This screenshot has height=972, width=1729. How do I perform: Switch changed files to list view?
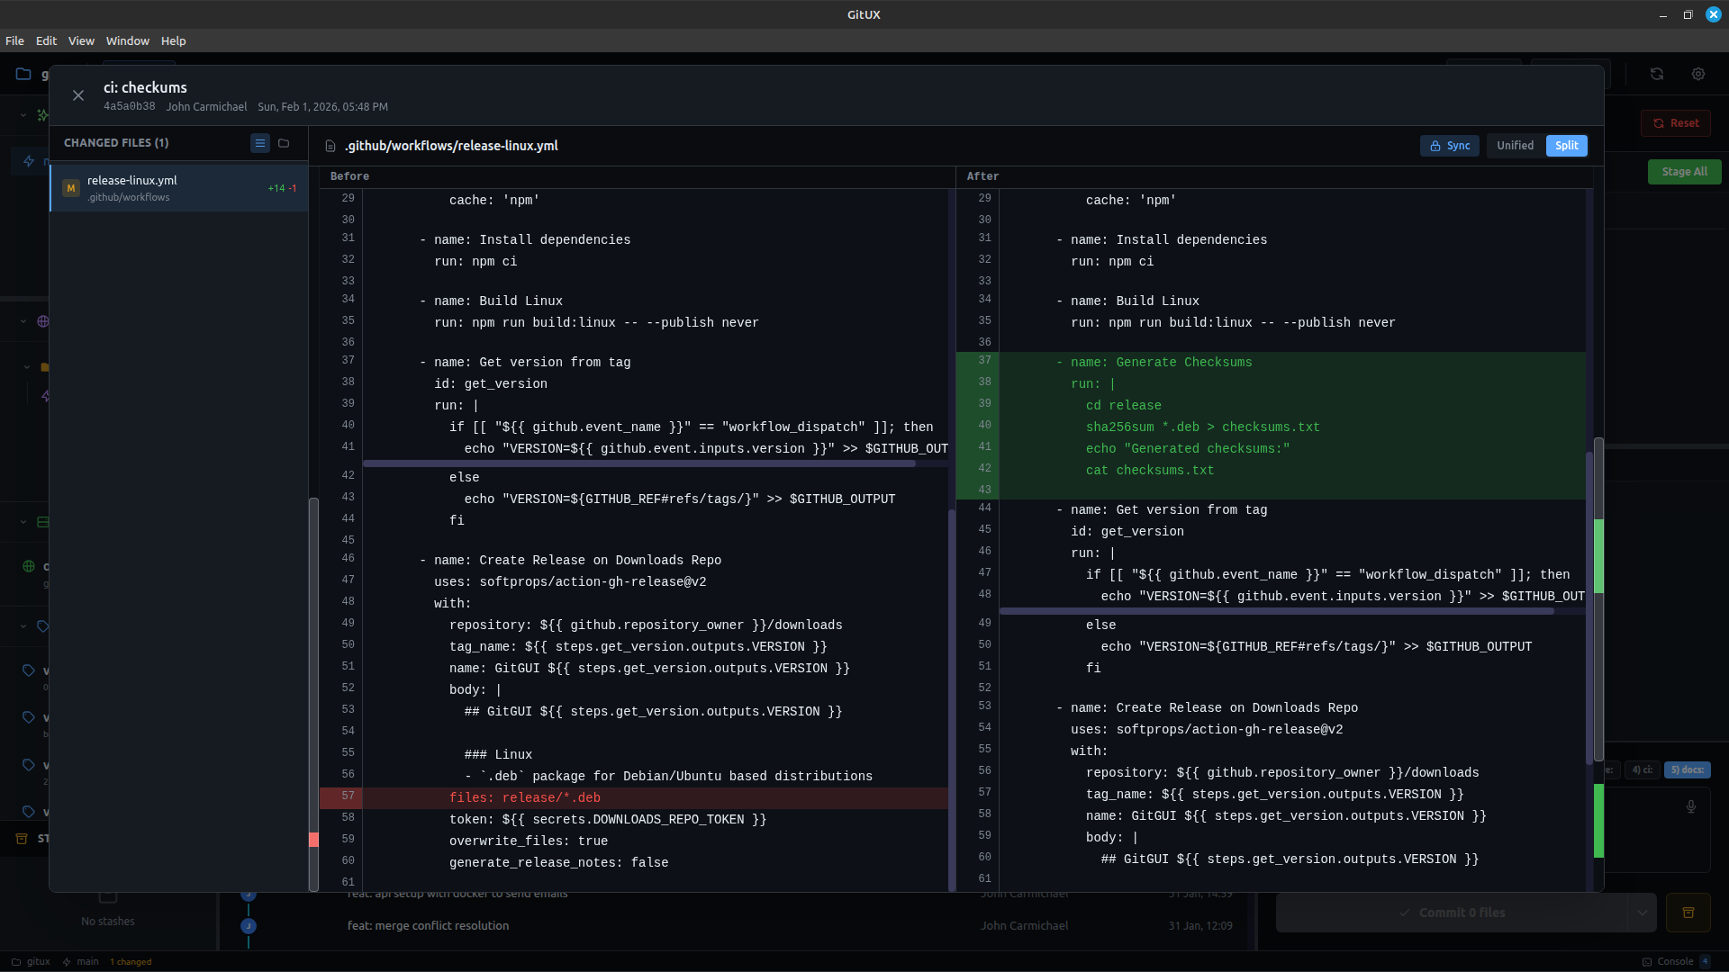(259, 143)
